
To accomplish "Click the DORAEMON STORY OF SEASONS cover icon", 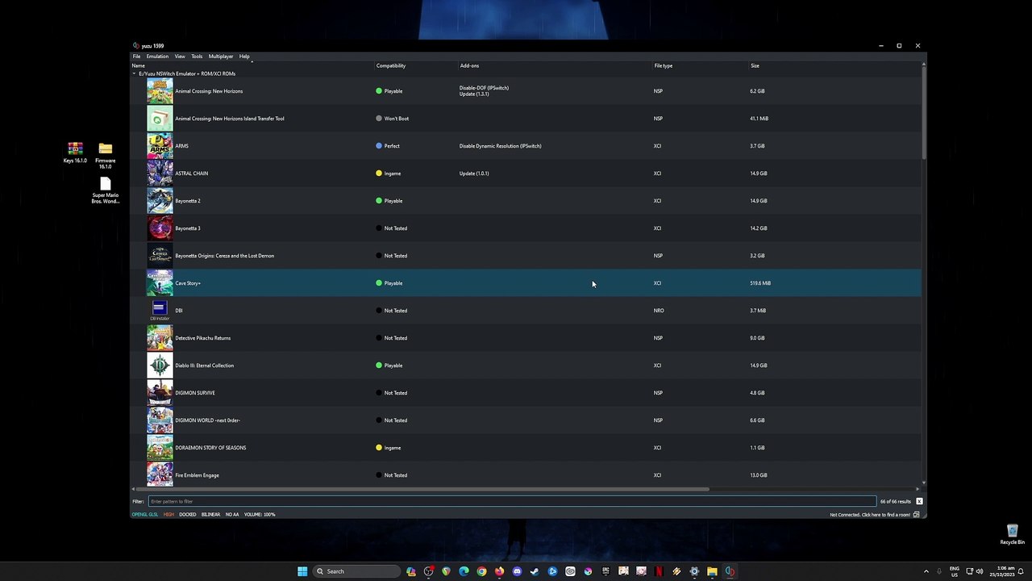I will point(160,448).
